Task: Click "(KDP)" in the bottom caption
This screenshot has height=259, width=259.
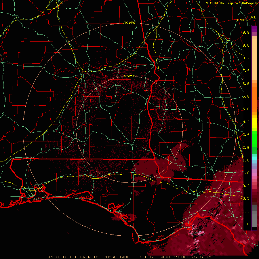Action: pos(126,257)
